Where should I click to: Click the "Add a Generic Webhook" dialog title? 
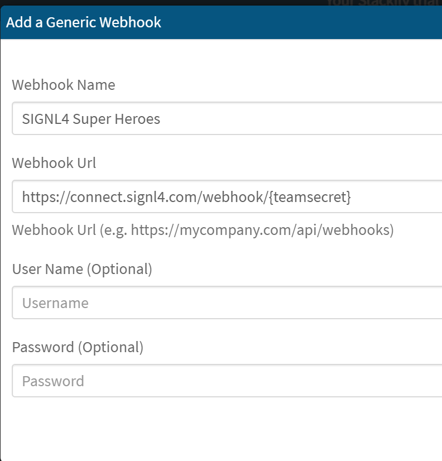pos(84,22)
